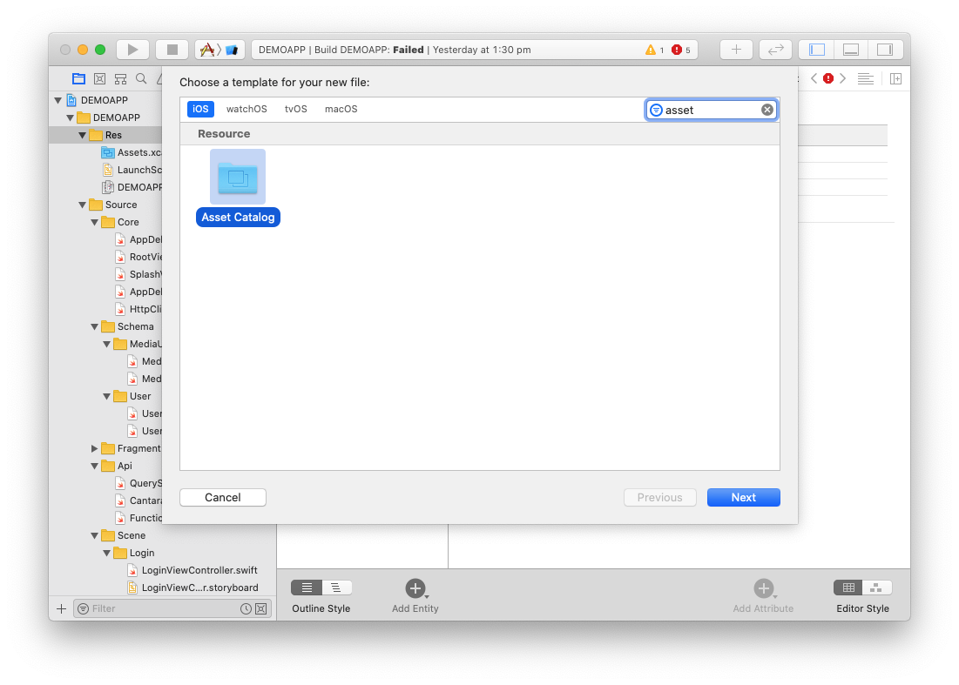Click the Next button in the template dialog
The image size is (959, 685).
tap(743, 497)
